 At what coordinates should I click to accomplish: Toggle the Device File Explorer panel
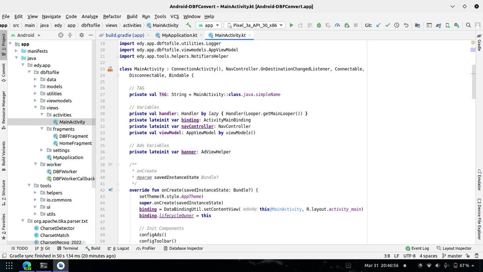coord(479,219)
